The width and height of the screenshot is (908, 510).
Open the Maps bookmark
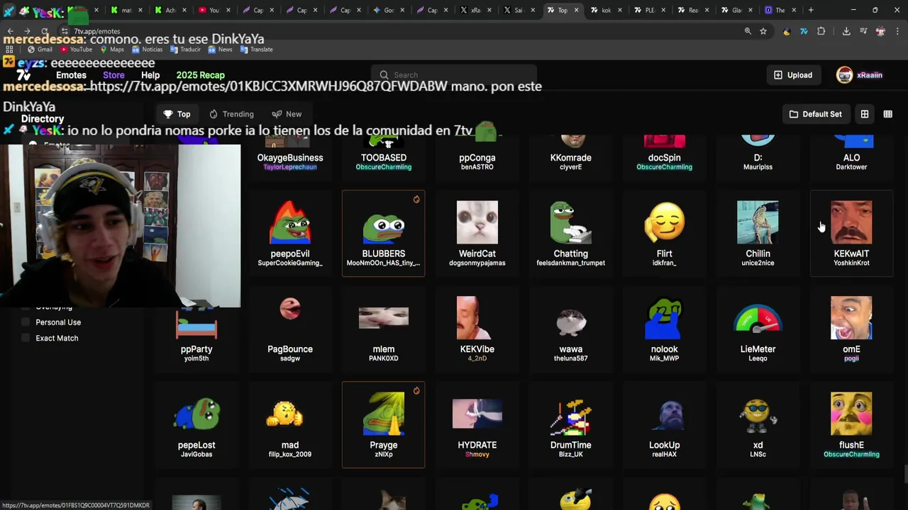tap(112, 50)
